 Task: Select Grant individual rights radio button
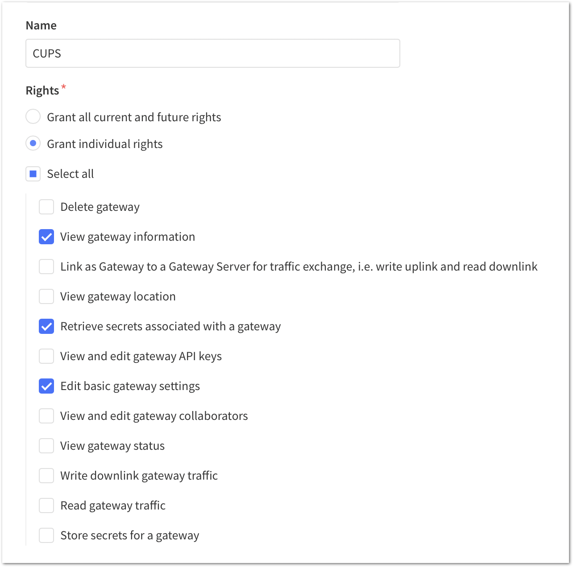click(x=33, y=144)
